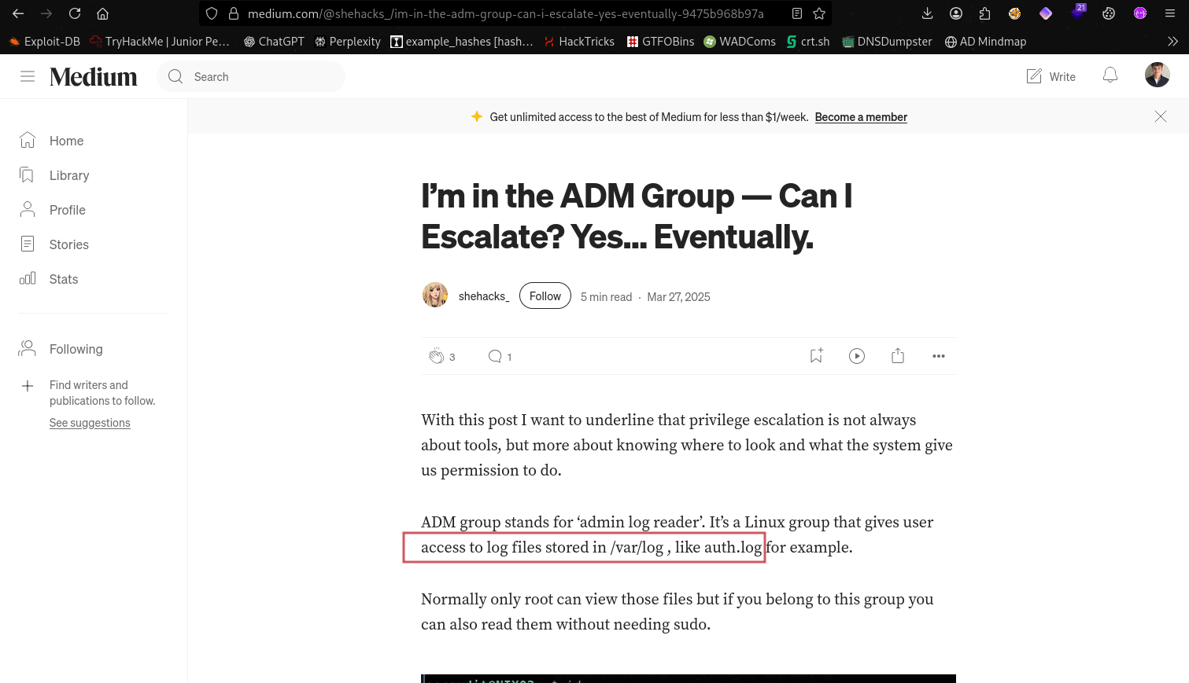The image size is (1189, 683).
Task: Start writing with the Write button
Action: [x=1051, y=76]
